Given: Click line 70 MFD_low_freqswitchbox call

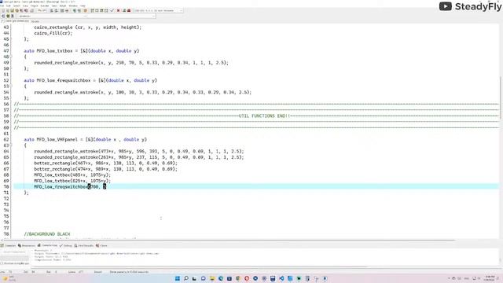Looking at the screenshot, I should click(70, 187).
